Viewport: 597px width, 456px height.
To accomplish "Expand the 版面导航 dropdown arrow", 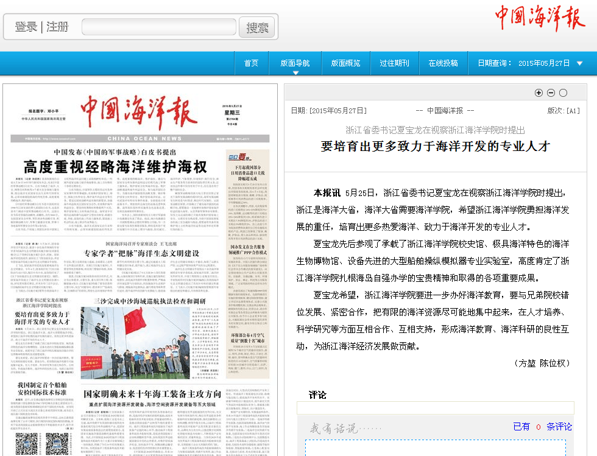I will pyautogui.click(x=295, y=72).
